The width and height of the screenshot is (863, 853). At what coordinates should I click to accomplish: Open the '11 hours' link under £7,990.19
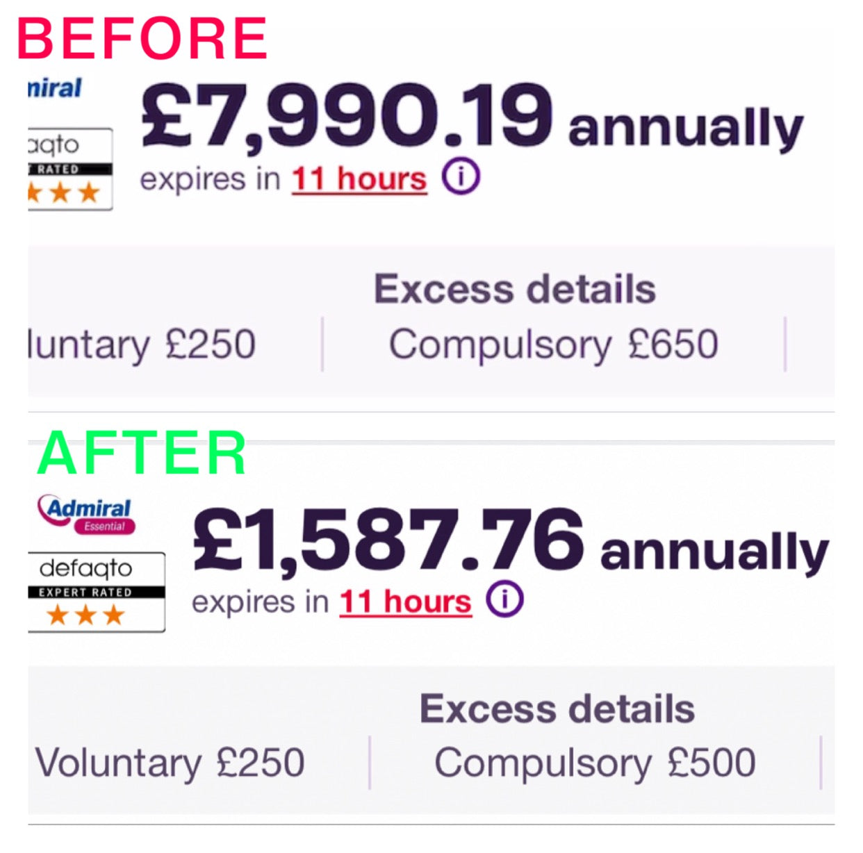coord(359,179)
